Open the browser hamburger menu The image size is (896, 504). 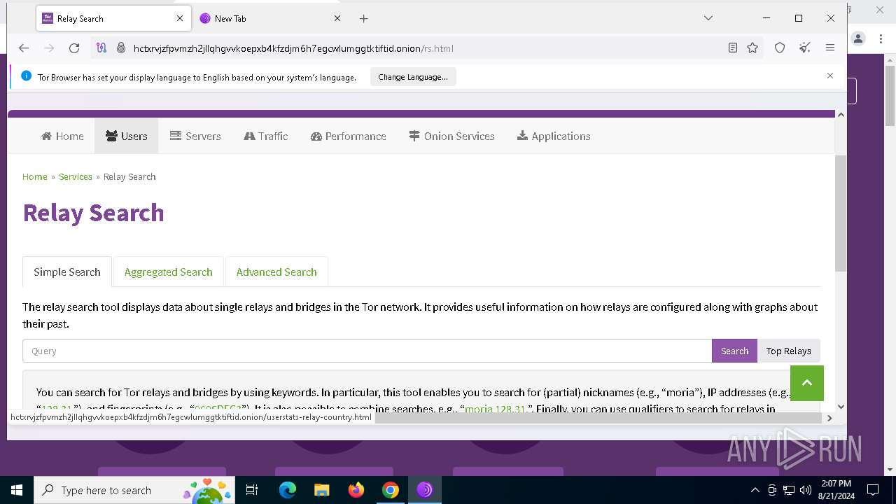(x=830, y=48)
